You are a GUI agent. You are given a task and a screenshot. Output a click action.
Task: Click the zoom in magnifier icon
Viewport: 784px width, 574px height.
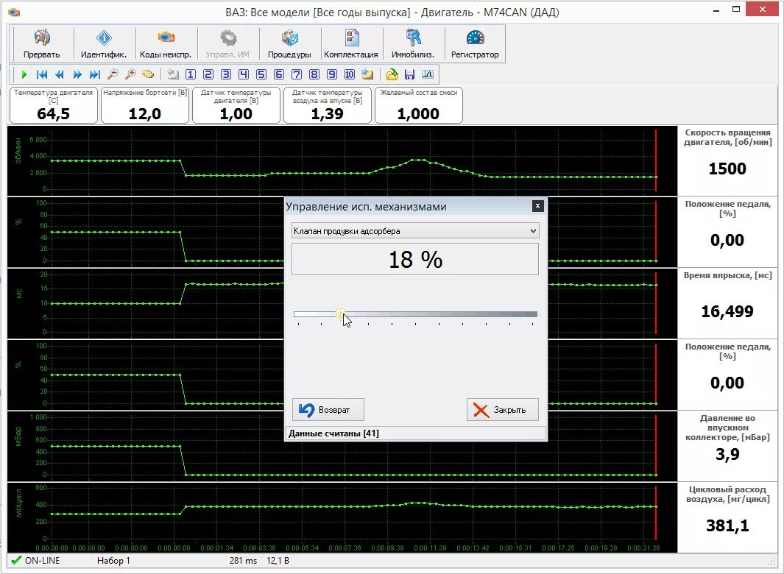(130, 74)
